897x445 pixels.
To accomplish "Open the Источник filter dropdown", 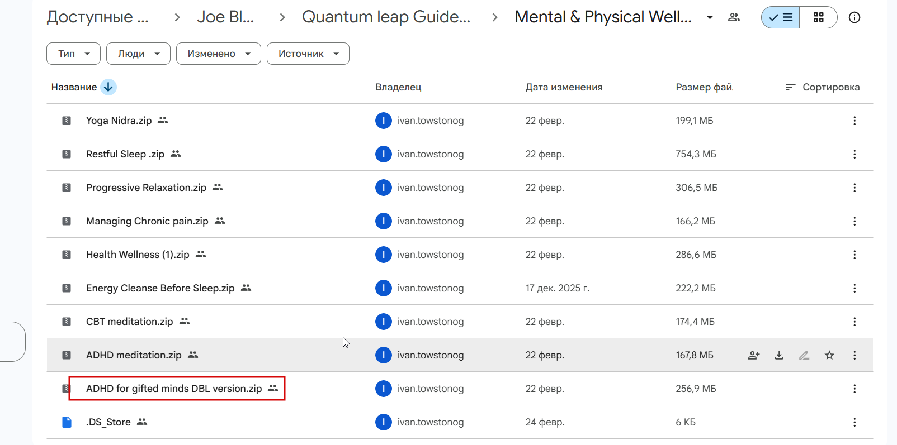I will (308, 54).
